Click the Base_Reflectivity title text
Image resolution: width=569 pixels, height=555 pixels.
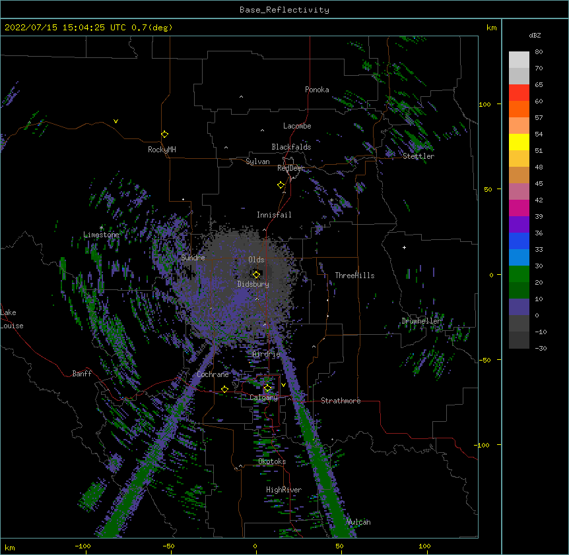coord(284,10)
